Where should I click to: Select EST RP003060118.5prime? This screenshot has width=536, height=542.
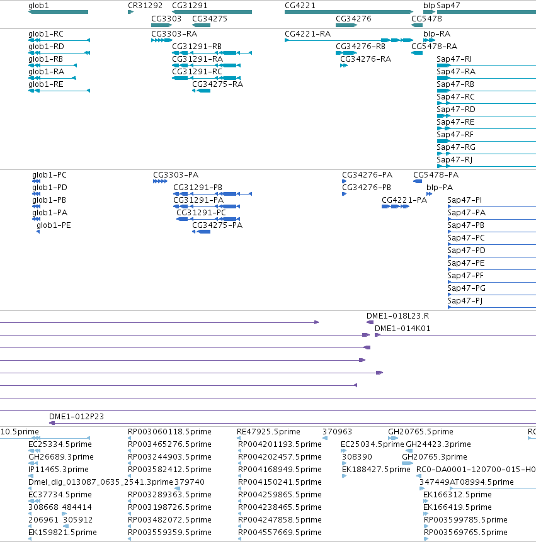170,432
